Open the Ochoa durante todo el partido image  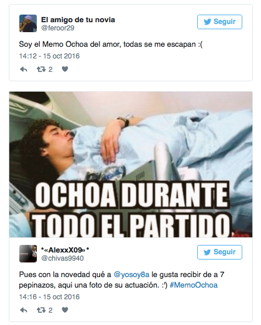click(x=130, y=164)
